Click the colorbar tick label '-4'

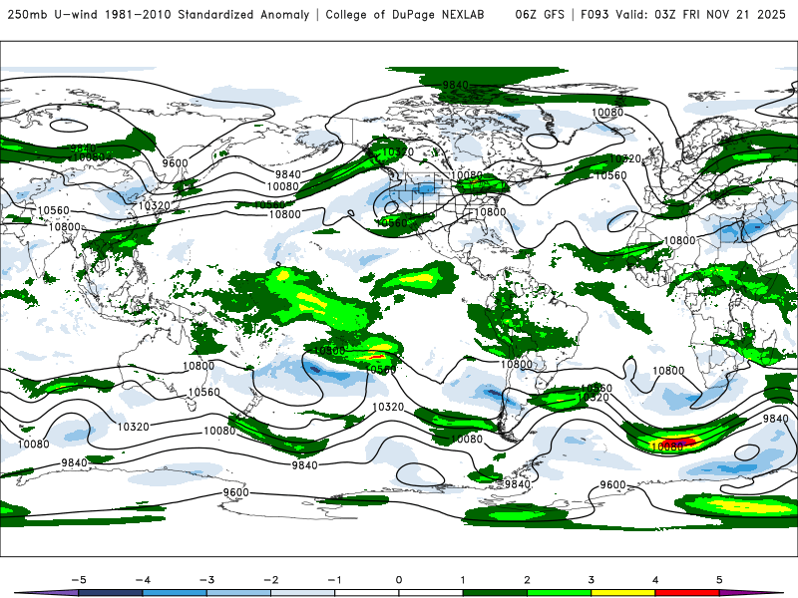pyautogui.click(x=143, y=580)
